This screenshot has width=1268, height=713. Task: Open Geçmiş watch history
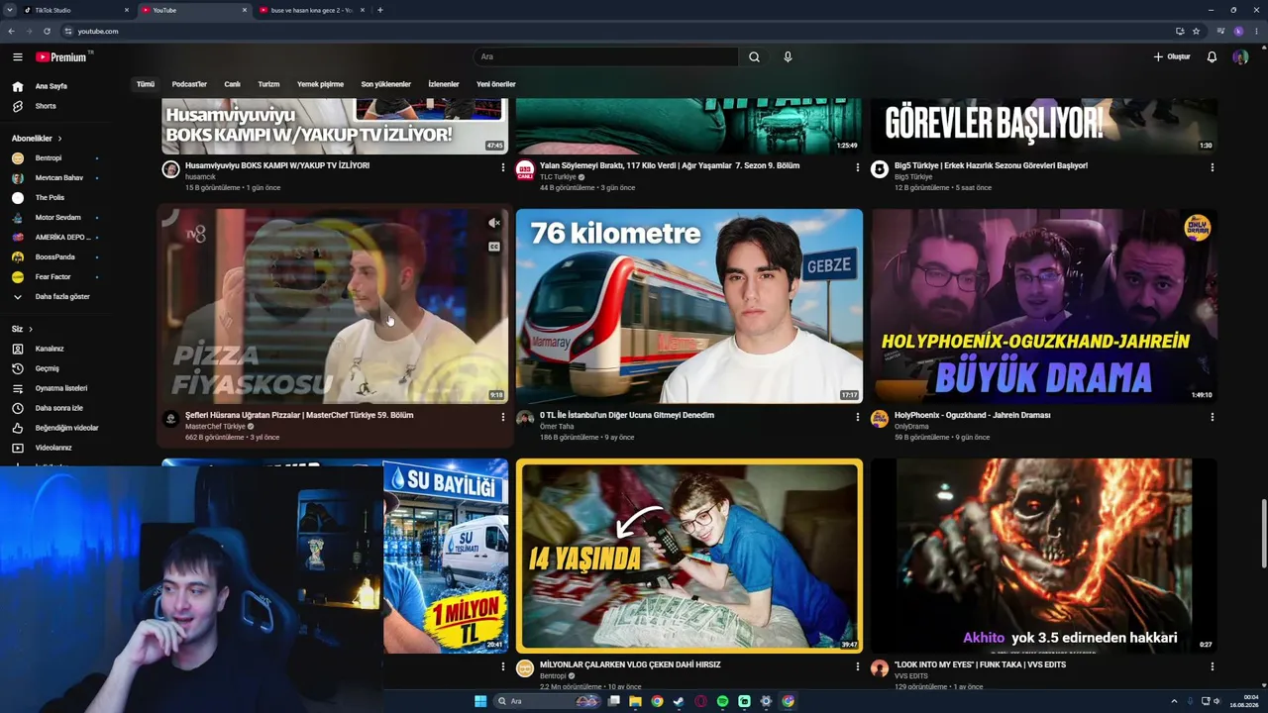(x=47, y=368)
